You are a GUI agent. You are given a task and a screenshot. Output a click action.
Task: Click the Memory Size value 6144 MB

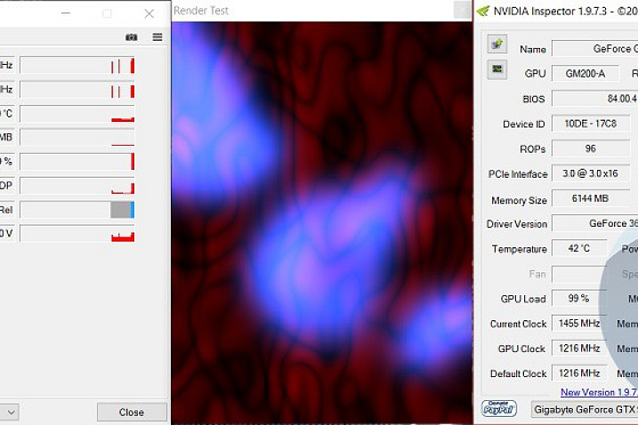[x=590, y=198]
